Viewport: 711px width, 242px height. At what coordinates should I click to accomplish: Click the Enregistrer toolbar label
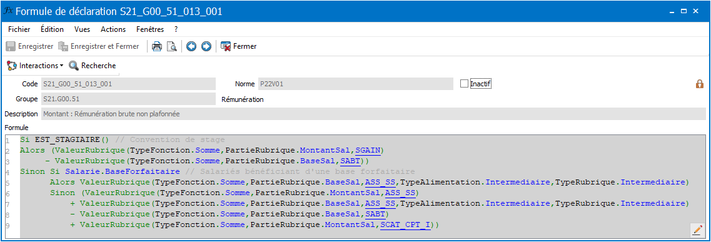click(x=36, y=46)
